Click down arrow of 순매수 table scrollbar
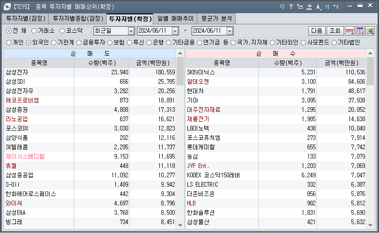The width and height of the screenshot is (379, 233). coord(370,225)
